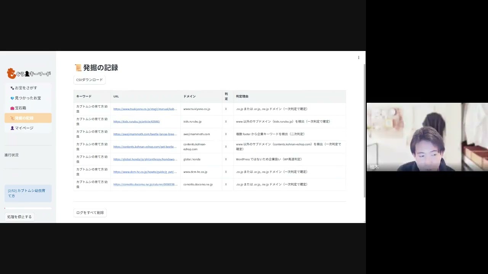The width and height of the screenshot is (488, 274).
Task: Click the paw icon beside お宝をさがす
Action: click(12, 88)
